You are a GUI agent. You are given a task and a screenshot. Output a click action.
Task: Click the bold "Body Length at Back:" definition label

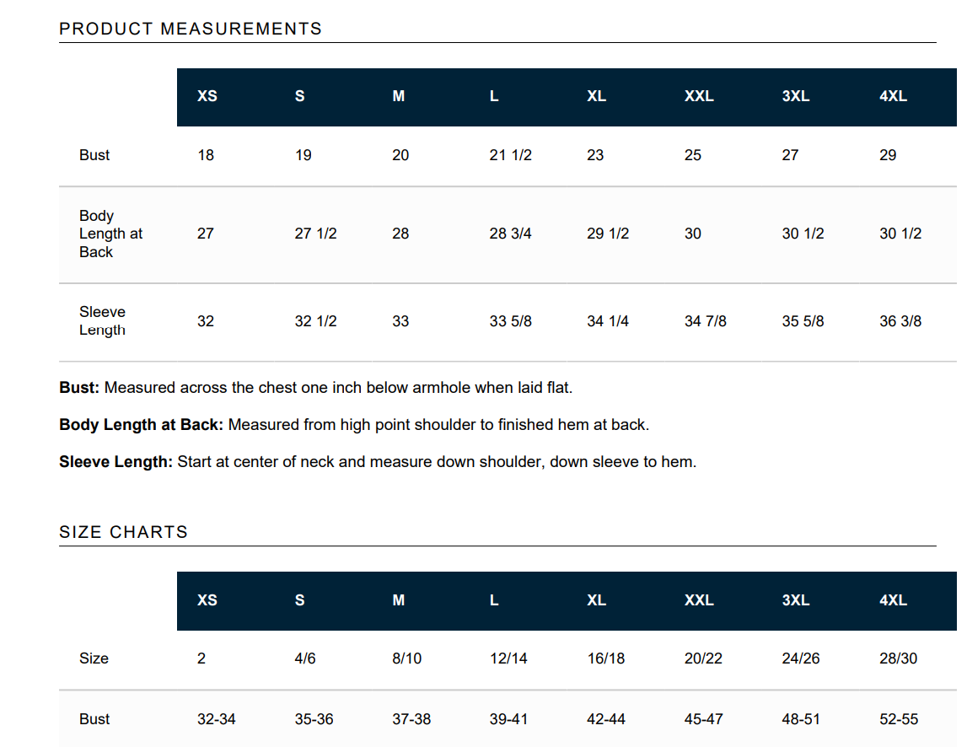click(141, 425)
